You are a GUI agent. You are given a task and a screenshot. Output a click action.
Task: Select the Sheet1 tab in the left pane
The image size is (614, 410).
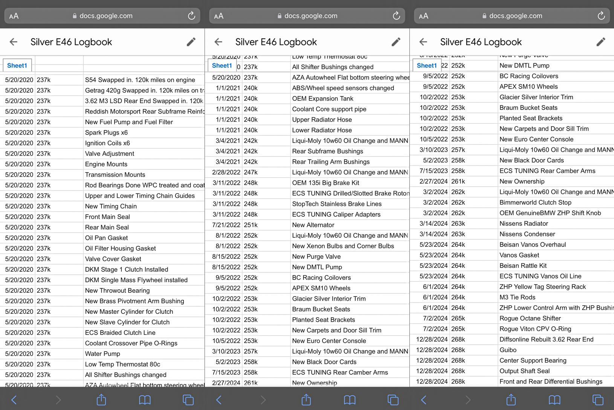(x=17, y=66)
